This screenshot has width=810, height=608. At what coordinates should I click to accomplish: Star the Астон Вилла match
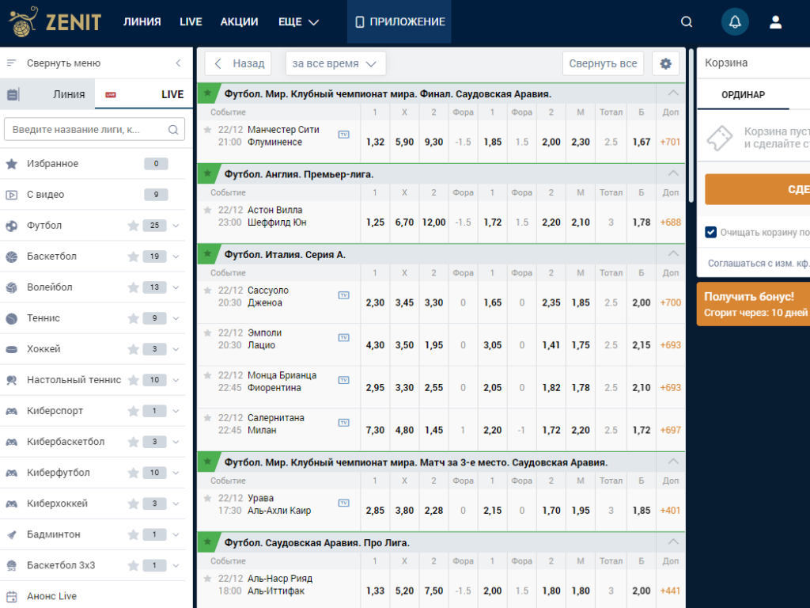point(208,210)
